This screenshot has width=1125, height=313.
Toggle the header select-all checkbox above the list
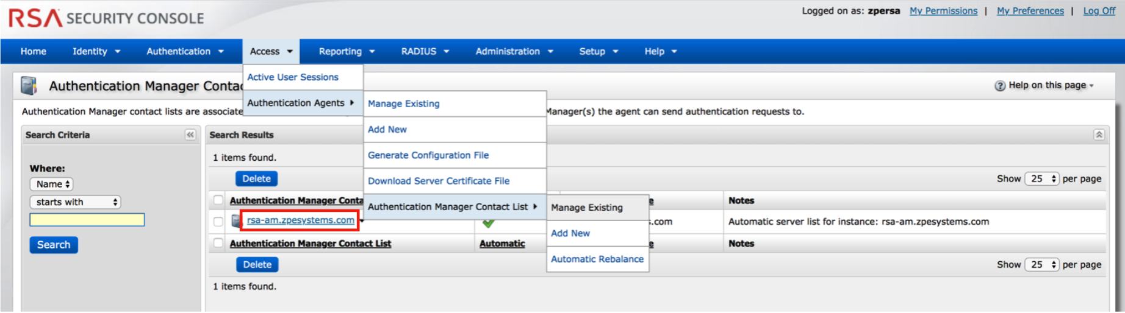218,200
